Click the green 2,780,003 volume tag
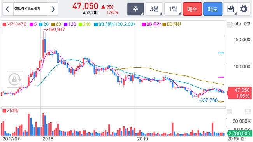Image resolution: width=253 pixels, height=142 pixels. pos(239,133)
